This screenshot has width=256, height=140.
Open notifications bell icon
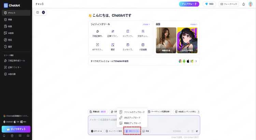[243, 4]
